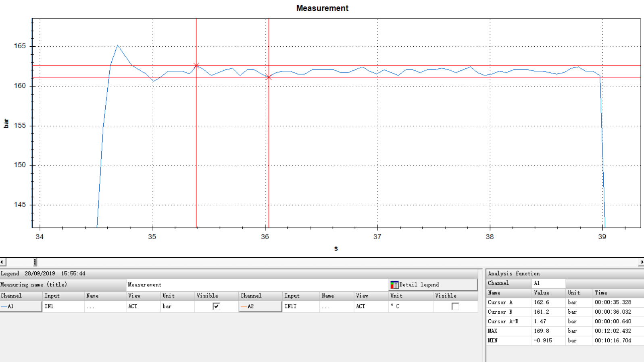The width and height of the screenshot is (644, 362).
Task: Click the Detail legend icon
Action: 394,285
